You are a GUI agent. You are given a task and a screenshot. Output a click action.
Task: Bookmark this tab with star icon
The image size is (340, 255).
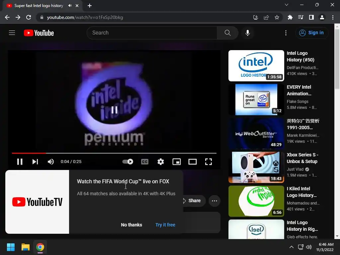277,17
